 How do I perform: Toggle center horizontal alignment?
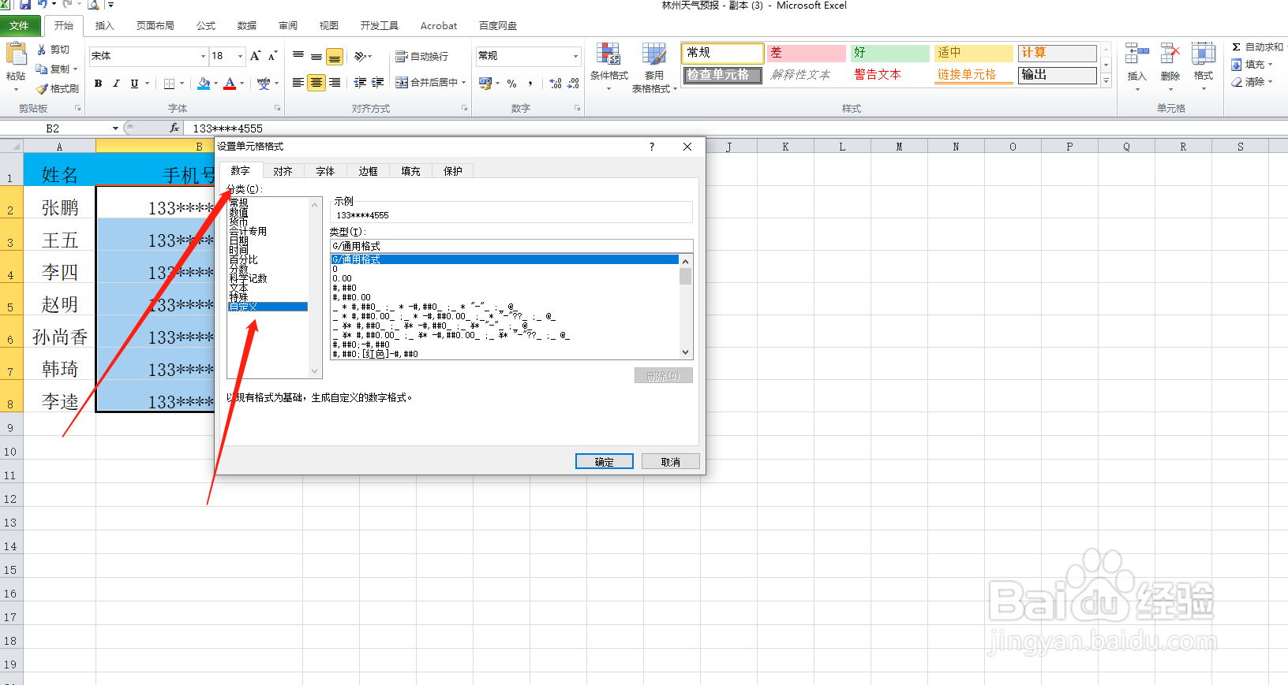(316, 82)
